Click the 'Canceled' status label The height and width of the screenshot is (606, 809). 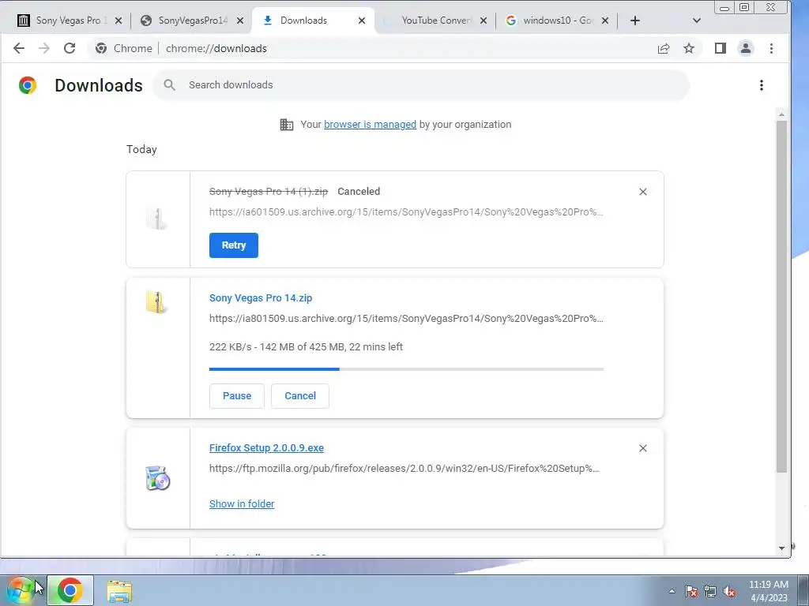(359, 191)
